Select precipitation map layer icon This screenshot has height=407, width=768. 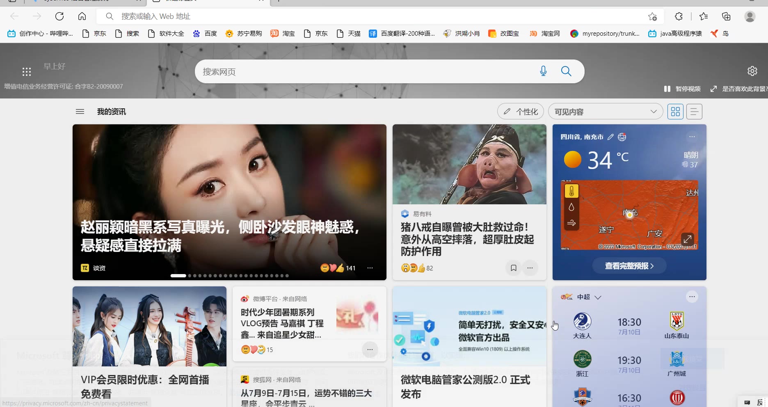pos(571,207)
